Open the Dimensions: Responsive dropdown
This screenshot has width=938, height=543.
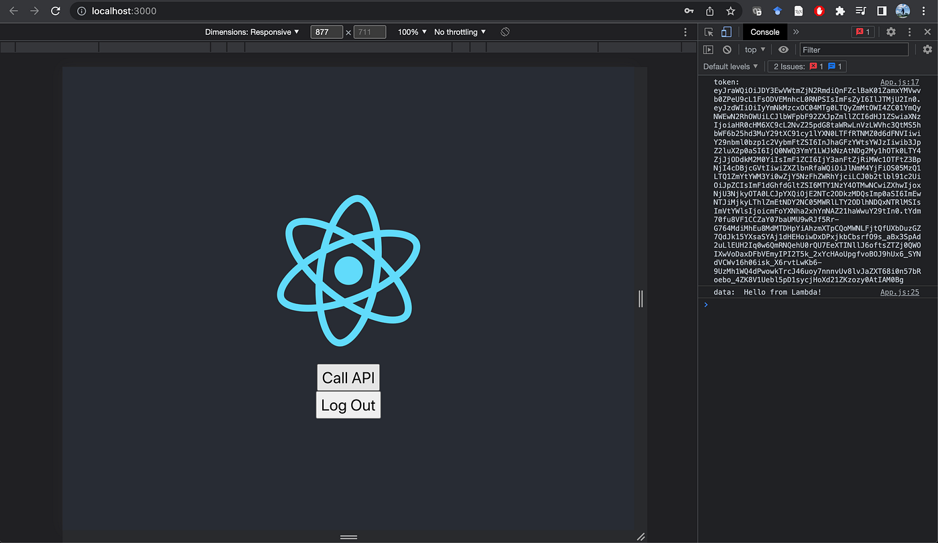[x=252, y=32]
